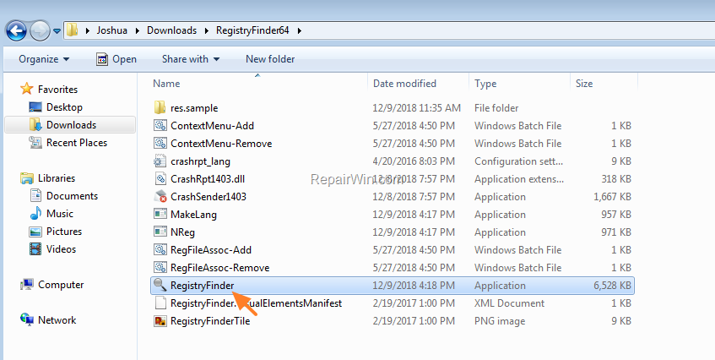
Task: Expand the arrow after Joshua breadcrumb
Action: point(138,30)
